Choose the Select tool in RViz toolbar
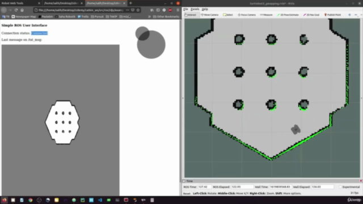363x204 pixels. [x=228, y=15]
